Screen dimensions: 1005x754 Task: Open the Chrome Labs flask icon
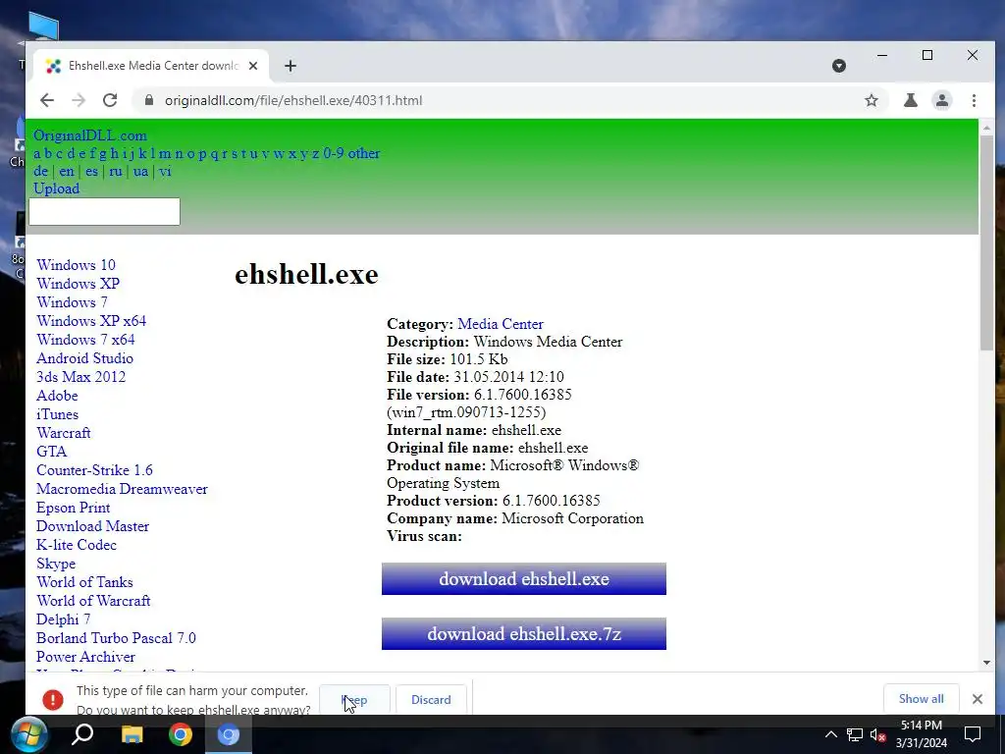(910, 100)
